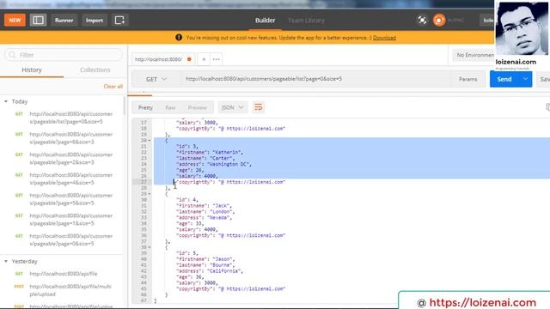The width and height of the screenshot is (550, 309).
Task: Open the Yesterday GET api/file entry
Action: click(x=63, y=274)
